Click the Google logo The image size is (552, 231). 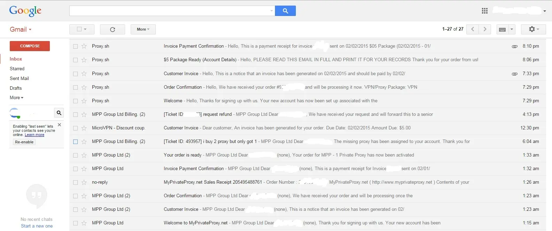(25, 11)
